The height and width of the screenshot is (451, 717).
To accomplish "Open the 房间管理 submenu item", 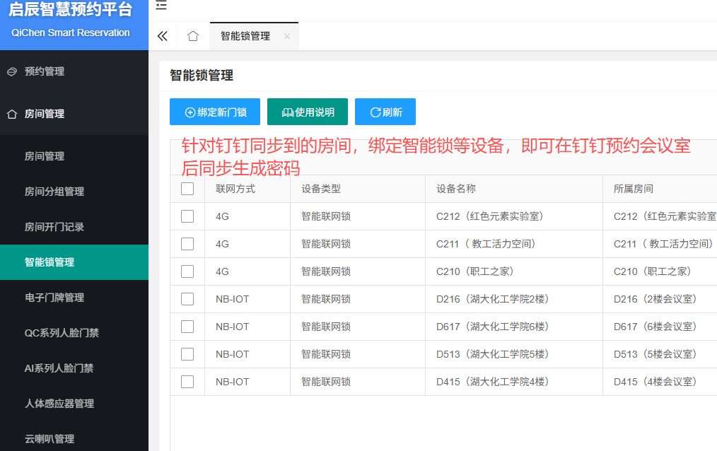I will [x=74, y=156].
